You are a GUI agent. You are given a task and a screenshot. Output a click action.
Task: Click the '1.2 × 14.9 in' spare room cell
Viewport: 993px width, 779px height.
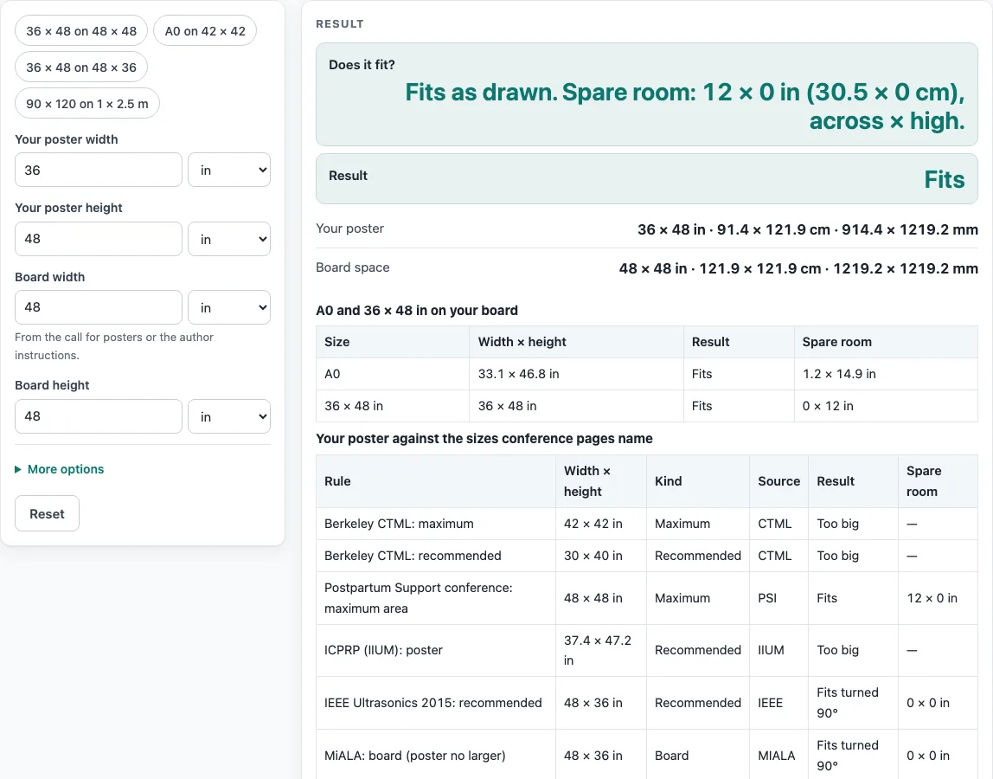[886, 374]
